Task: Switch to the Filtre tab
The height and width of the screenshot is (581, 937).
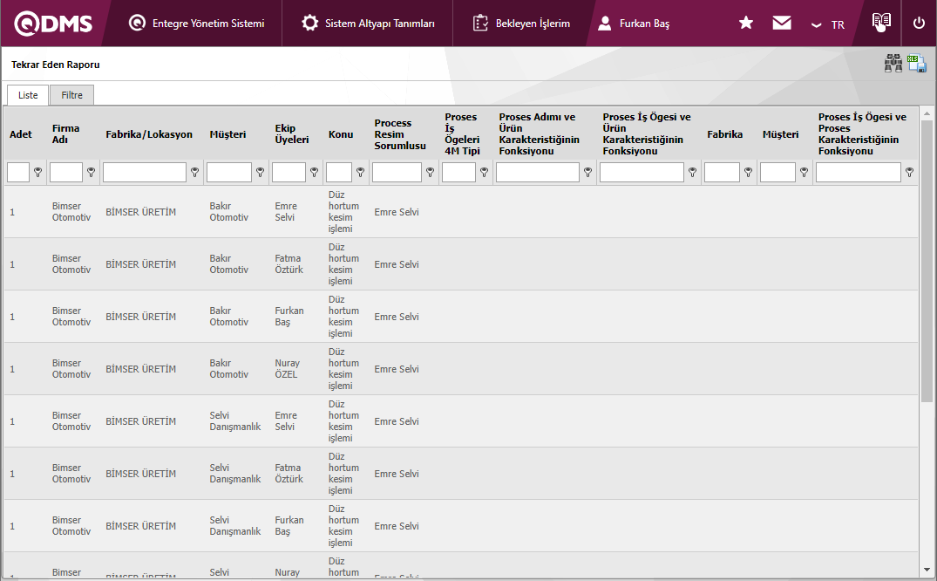Action: pyautogui.click(x=71, y=95)
